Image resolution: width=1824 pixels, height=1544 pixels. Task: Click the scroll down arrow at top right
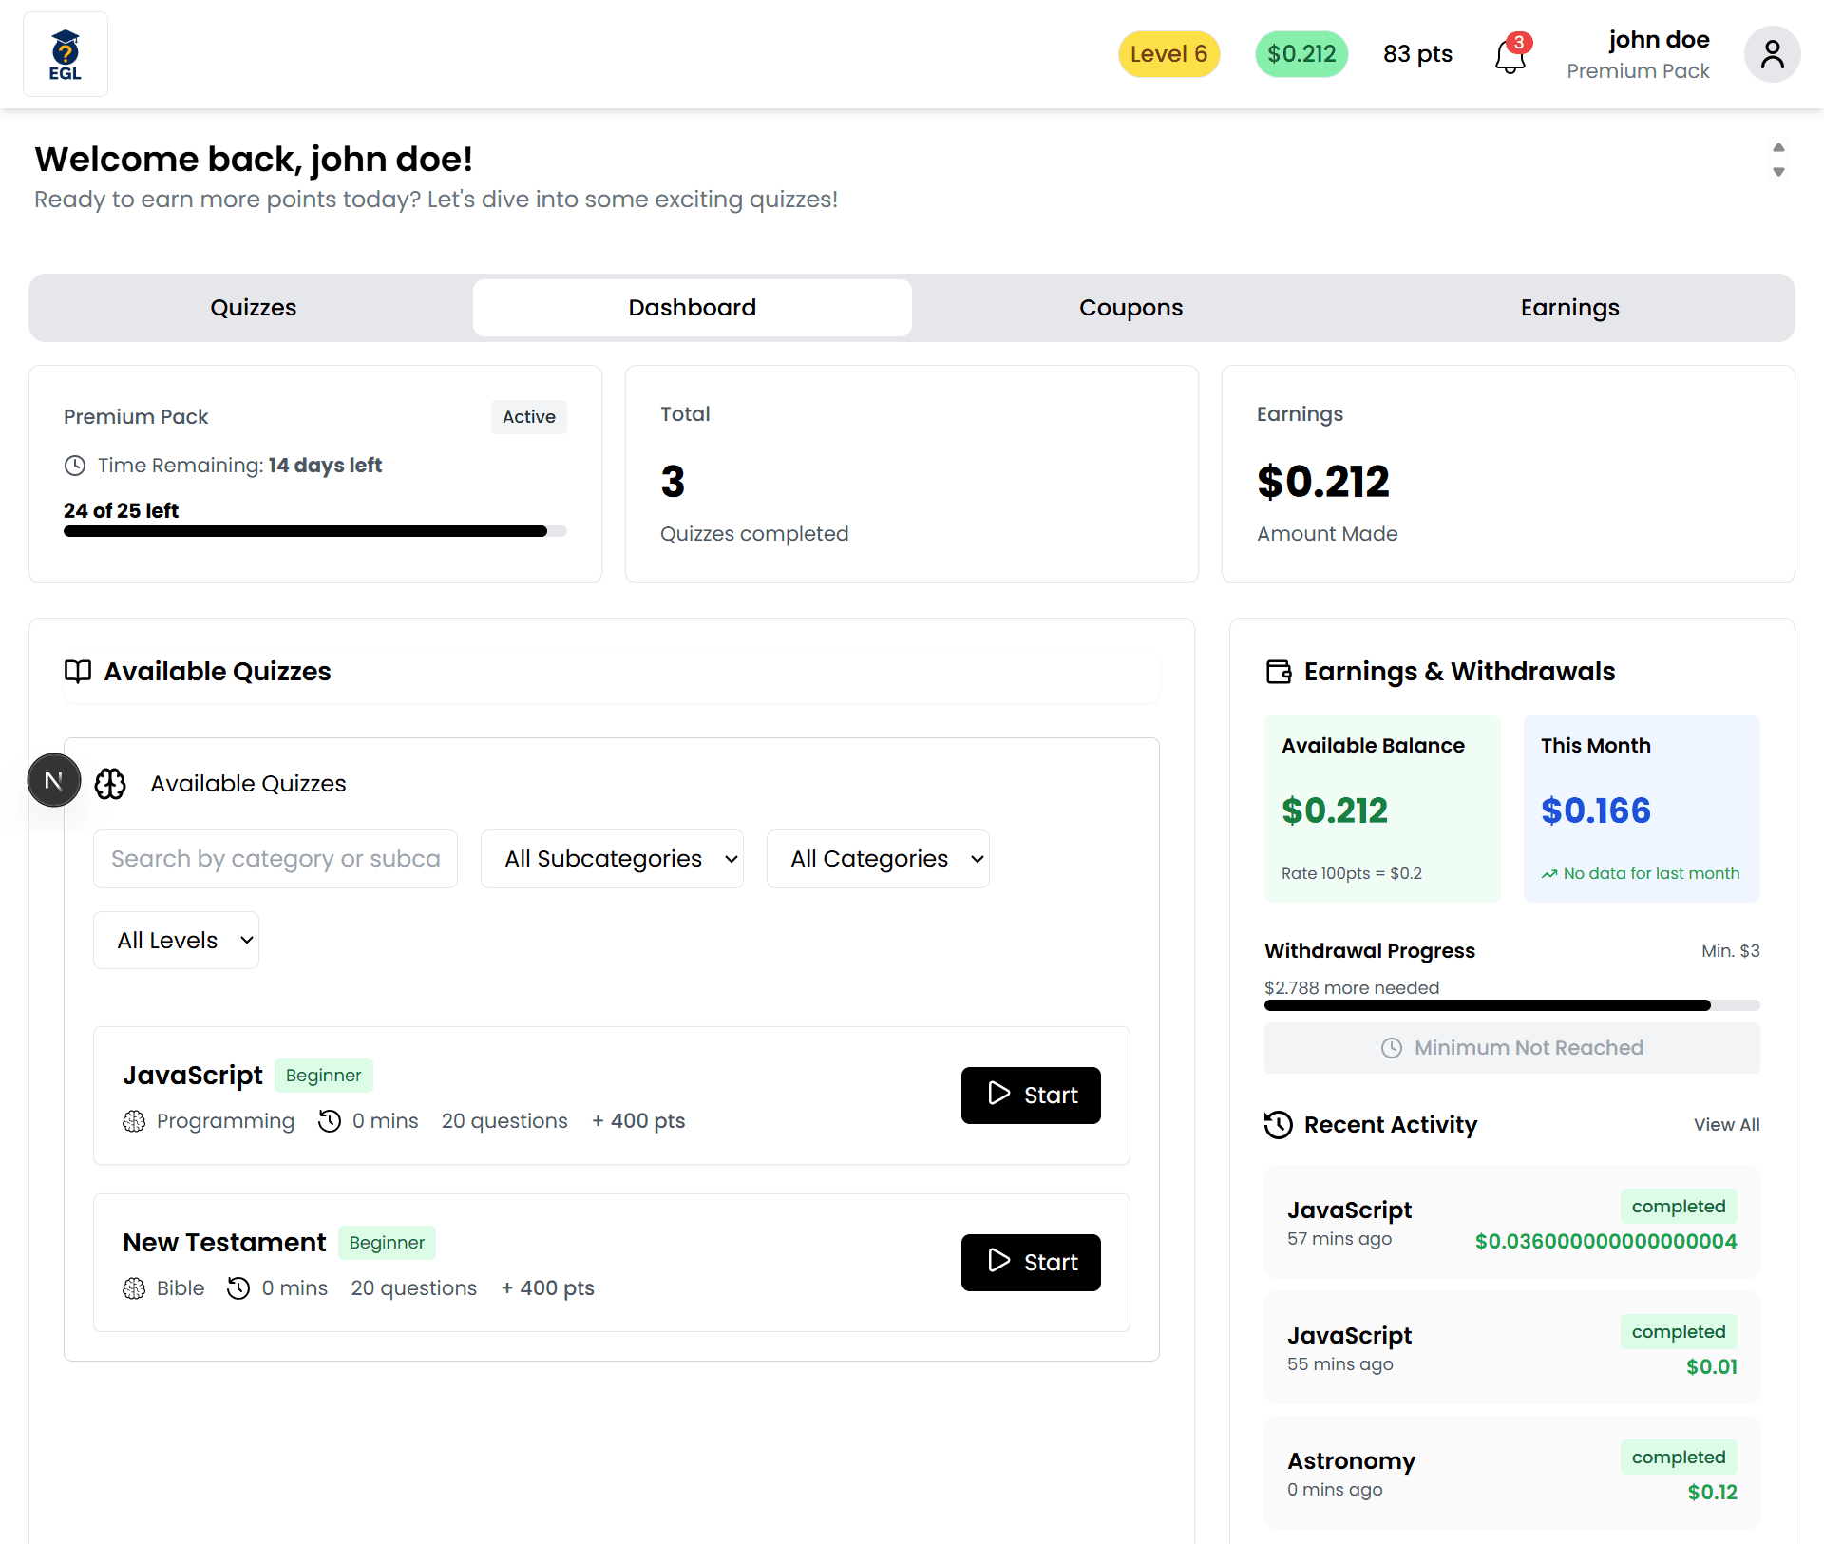1778,173
